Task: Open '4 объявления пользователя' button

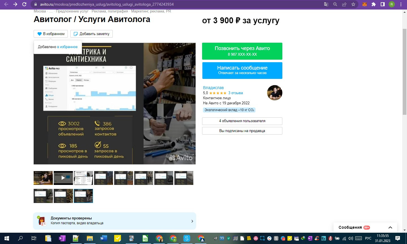Action: (x=242, y=121)
